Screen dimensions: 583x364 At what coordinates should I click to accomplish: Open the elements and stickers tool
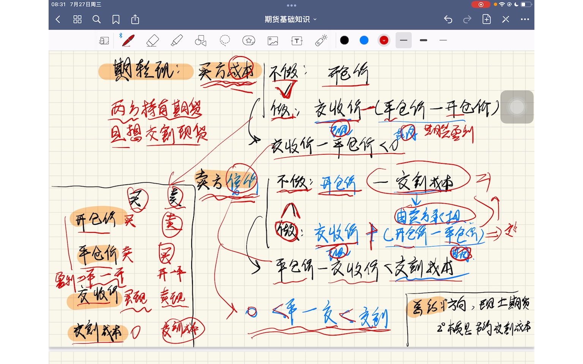[x=249, y=41]
